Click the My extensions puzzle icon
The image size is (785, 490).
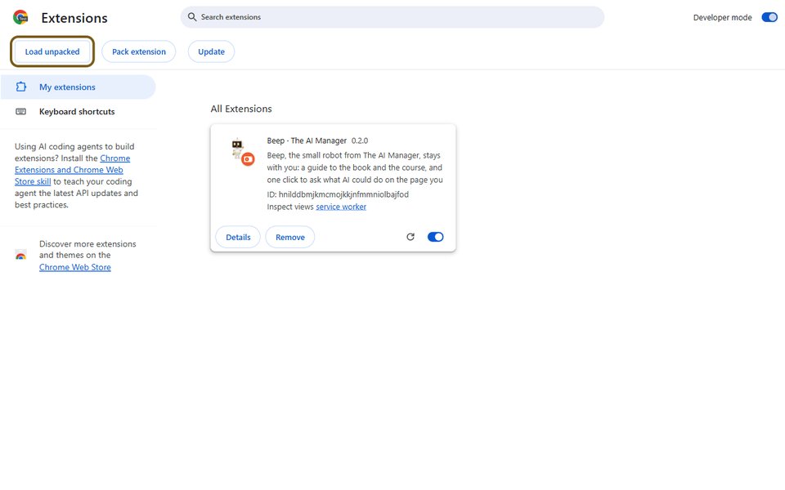[21, 87]
